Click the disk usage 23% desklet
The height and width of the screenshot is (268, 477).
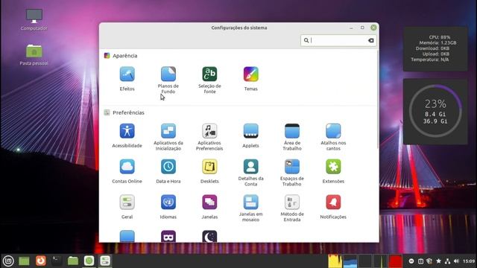(x=435, y=112)
